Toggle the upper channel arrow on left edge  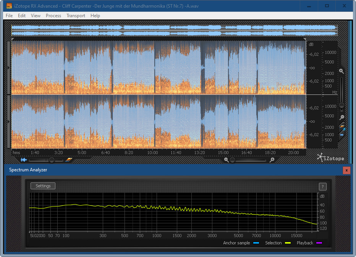(9, 68)
